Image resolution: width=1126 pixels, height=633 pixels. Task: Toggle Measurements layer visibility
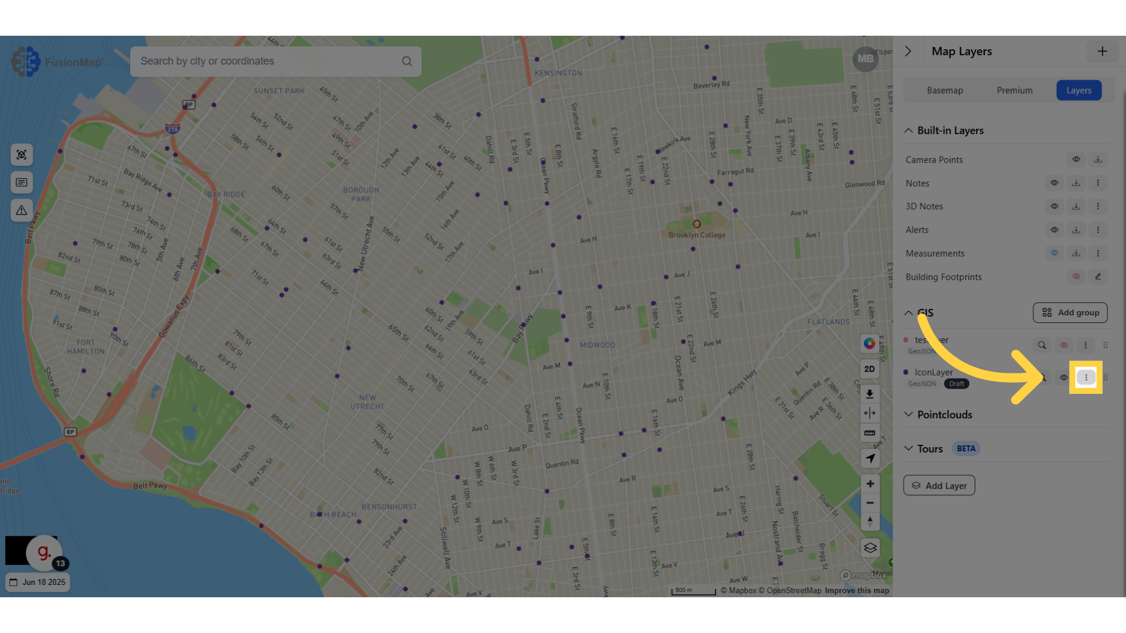point(1054,253)
